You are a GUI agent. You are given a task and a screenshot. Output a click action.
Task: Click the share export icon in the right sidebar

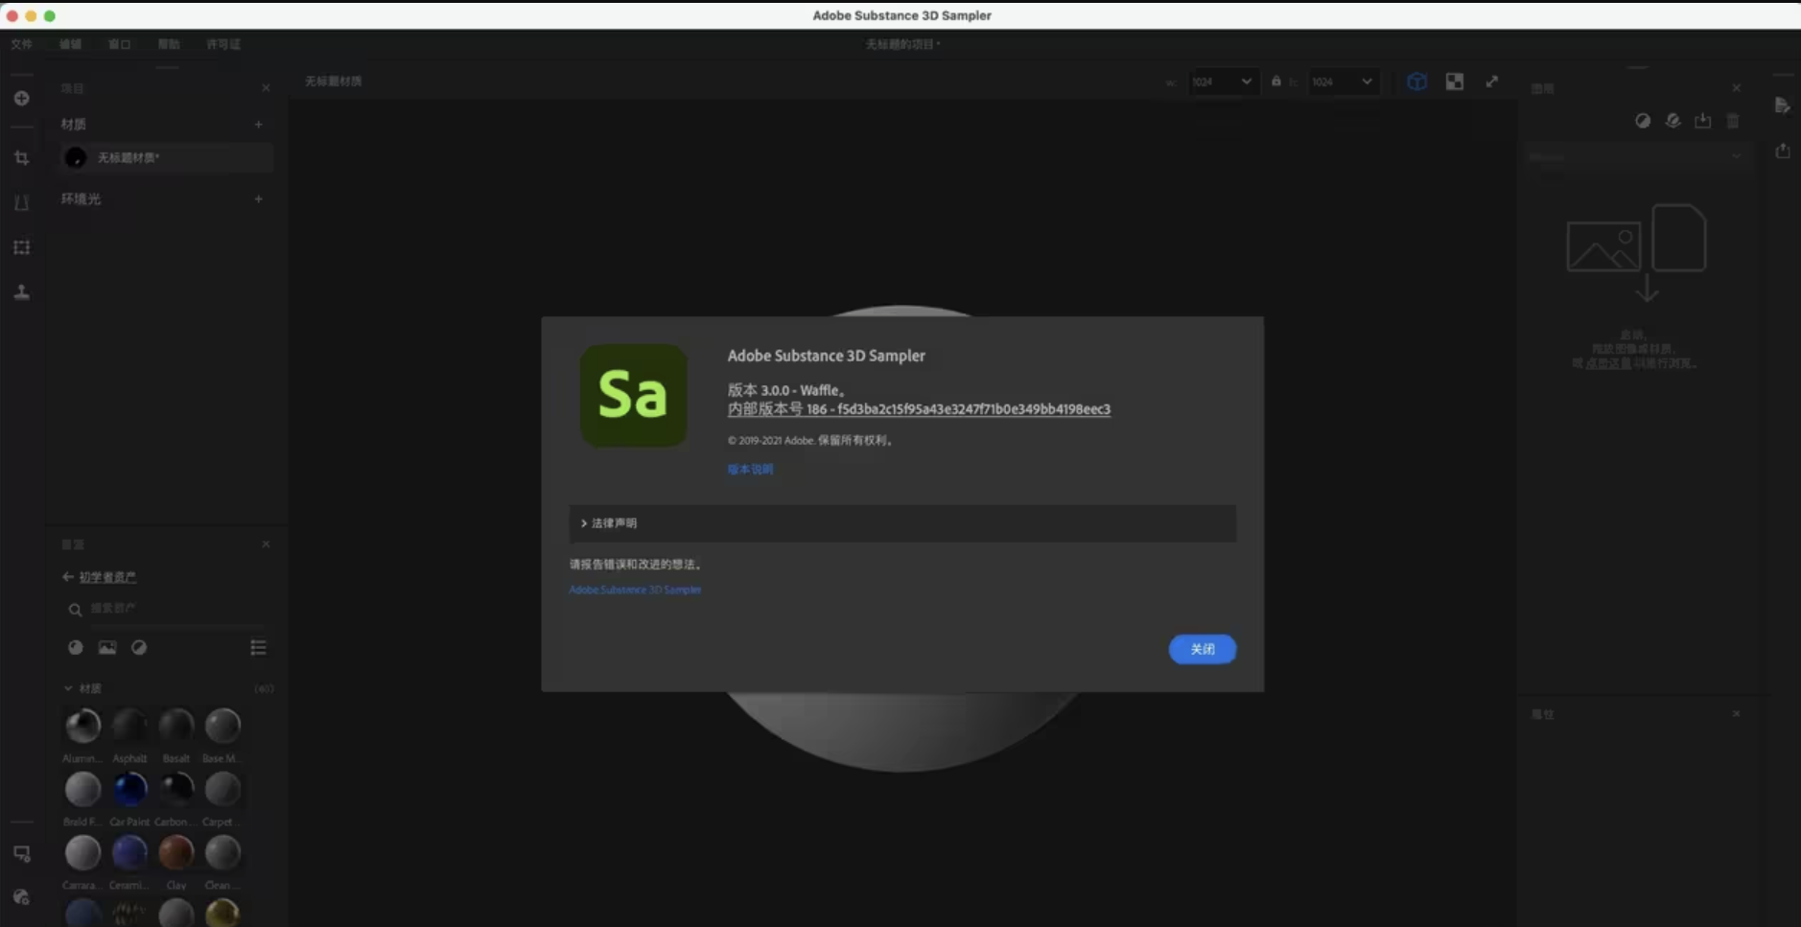1782,151
